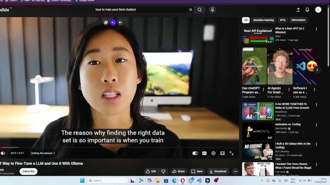330x185 pixels.
Task: Open 'I Built a 3D Galaxy With AI' title
Action: pos(293,146)
